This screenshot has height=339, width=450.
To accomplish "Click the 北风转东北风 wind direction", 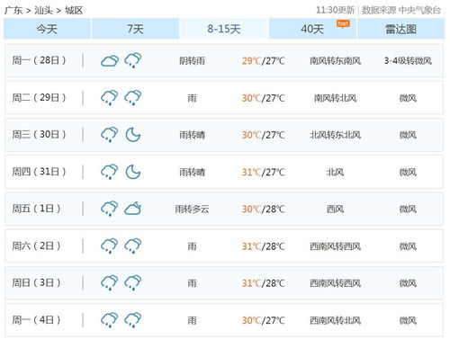I will tap(335, 135).
